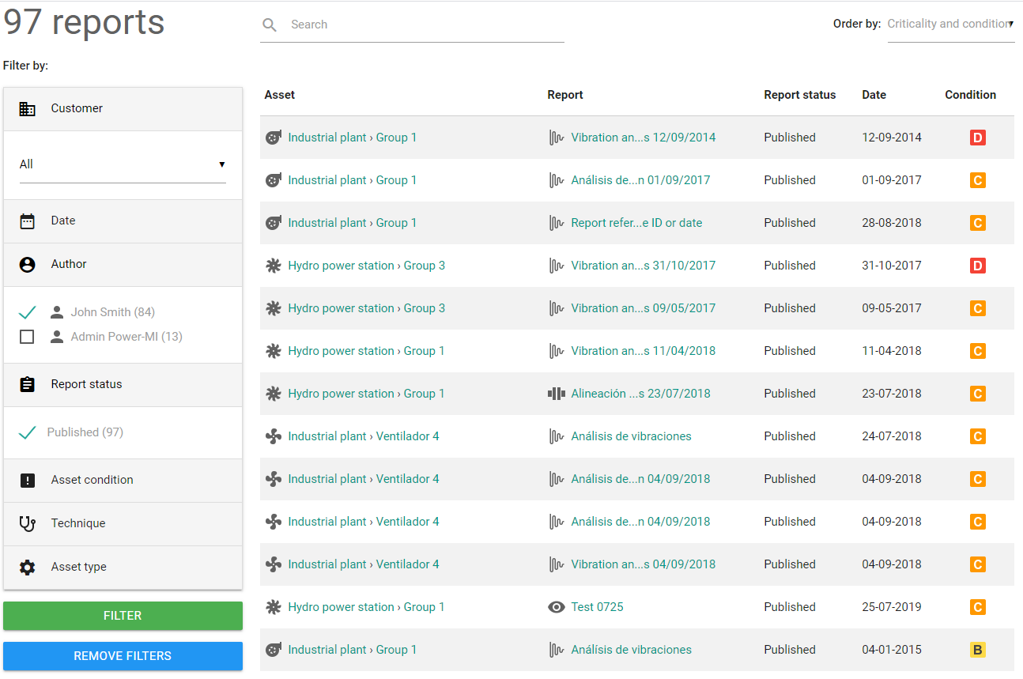Toggle the Published (97) status filter
This screenshot has width=1023, height=679.
27,432
